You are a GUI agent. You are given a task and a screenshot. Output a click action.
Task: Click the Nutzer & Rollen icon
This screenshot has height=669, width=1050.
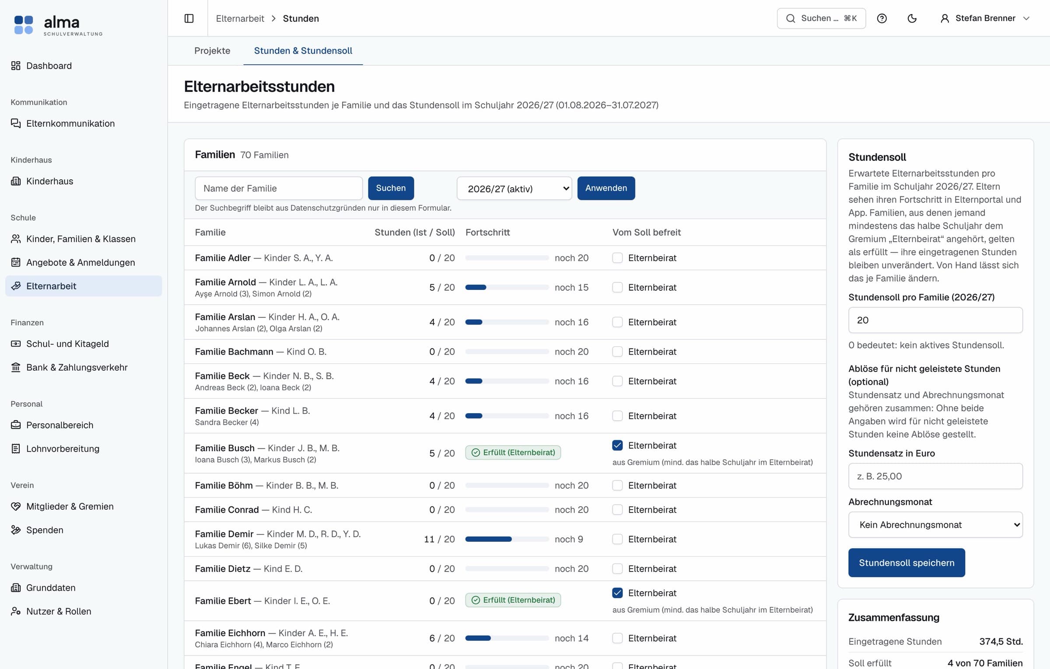click(x=16, y=611)
